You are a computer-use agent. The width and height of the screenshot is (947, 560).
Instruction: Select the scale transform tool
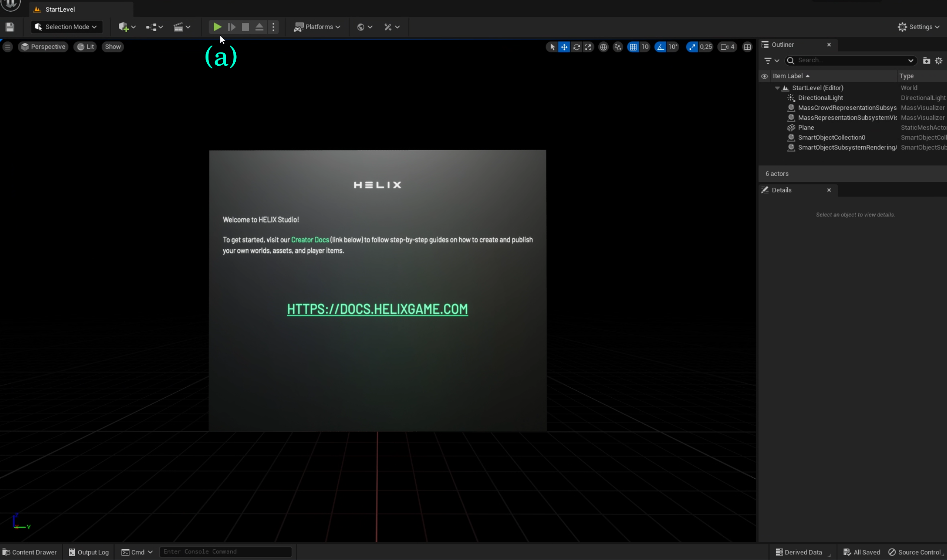[x=588, y=47]
